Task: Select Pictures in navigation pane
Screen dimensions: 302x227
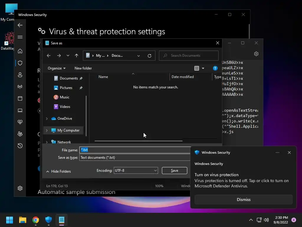Action: (66, 88)
